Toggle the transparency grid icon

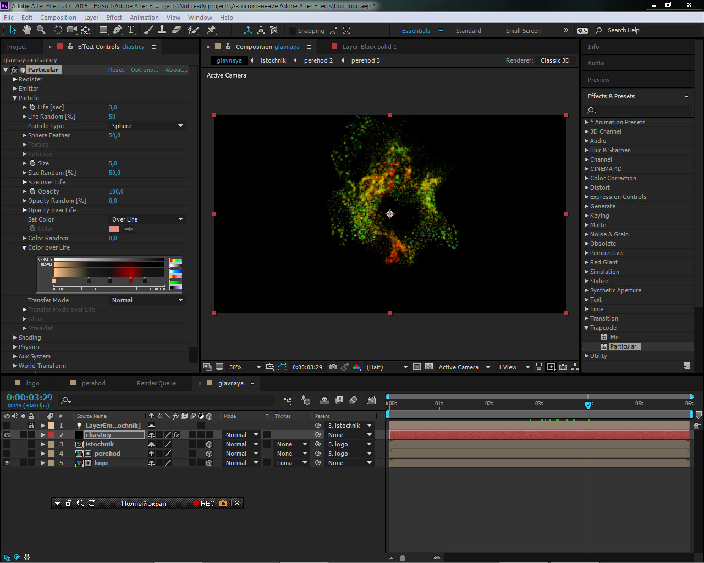(429, 367)
